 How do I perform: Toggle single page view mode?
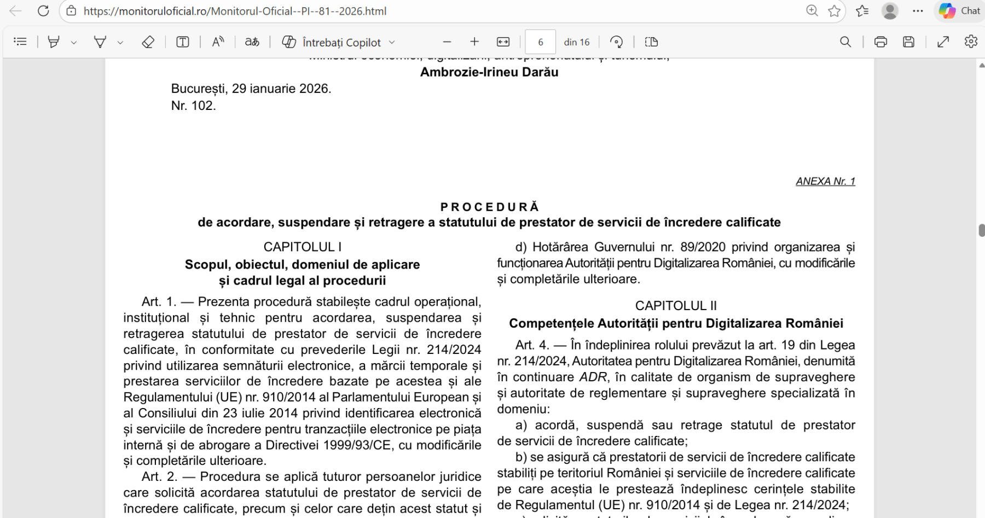pos(651,41)
